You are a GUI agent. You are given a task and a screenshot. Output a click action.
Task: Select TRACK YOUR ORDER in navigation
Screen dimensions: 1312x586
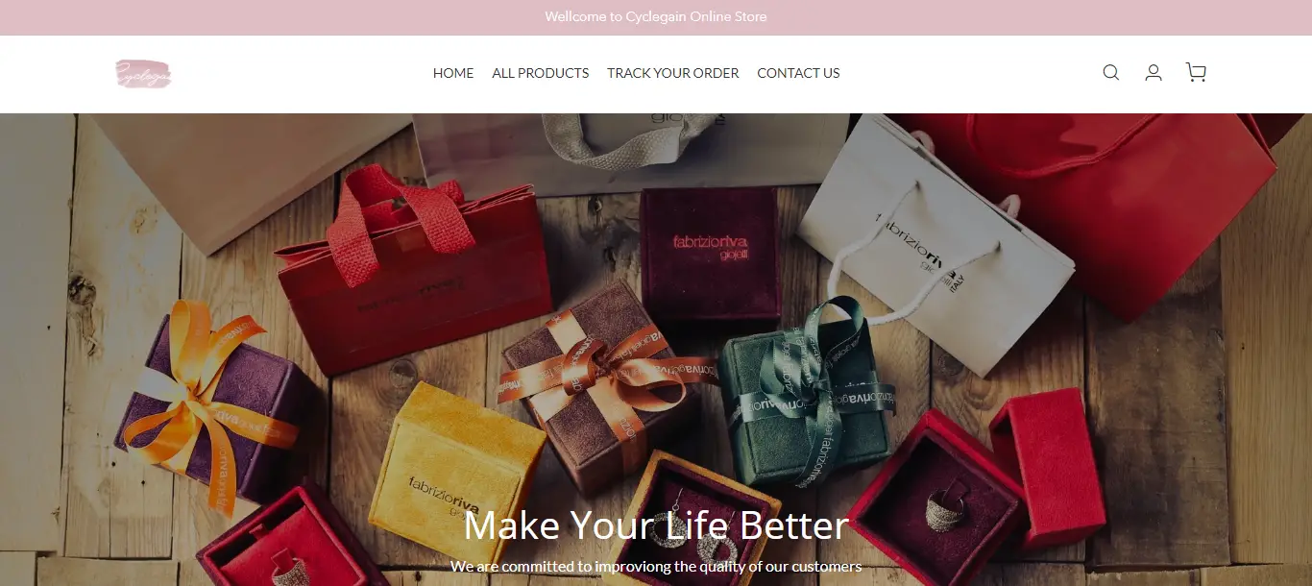pyautogui.click(x=673, y=73)
